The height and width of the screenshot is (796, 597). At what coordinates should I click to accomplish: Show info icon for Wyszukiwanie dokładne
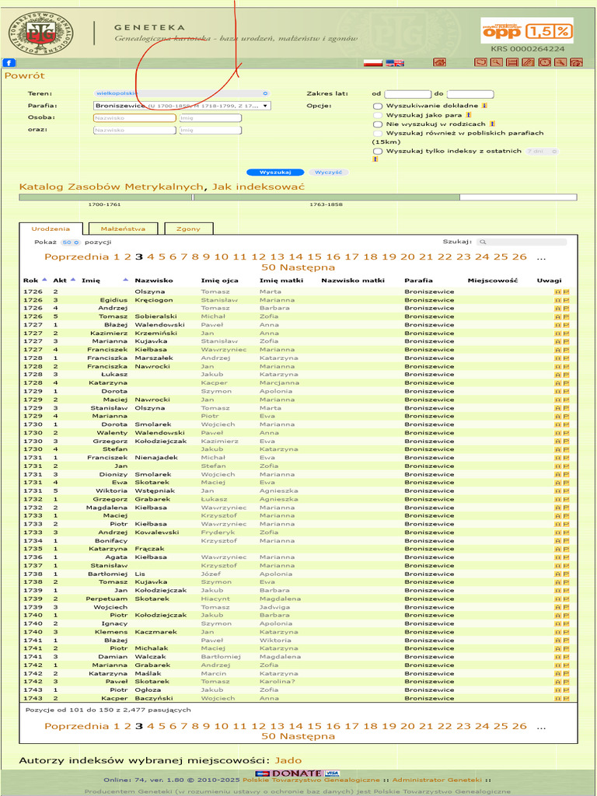tap(484, 106)
